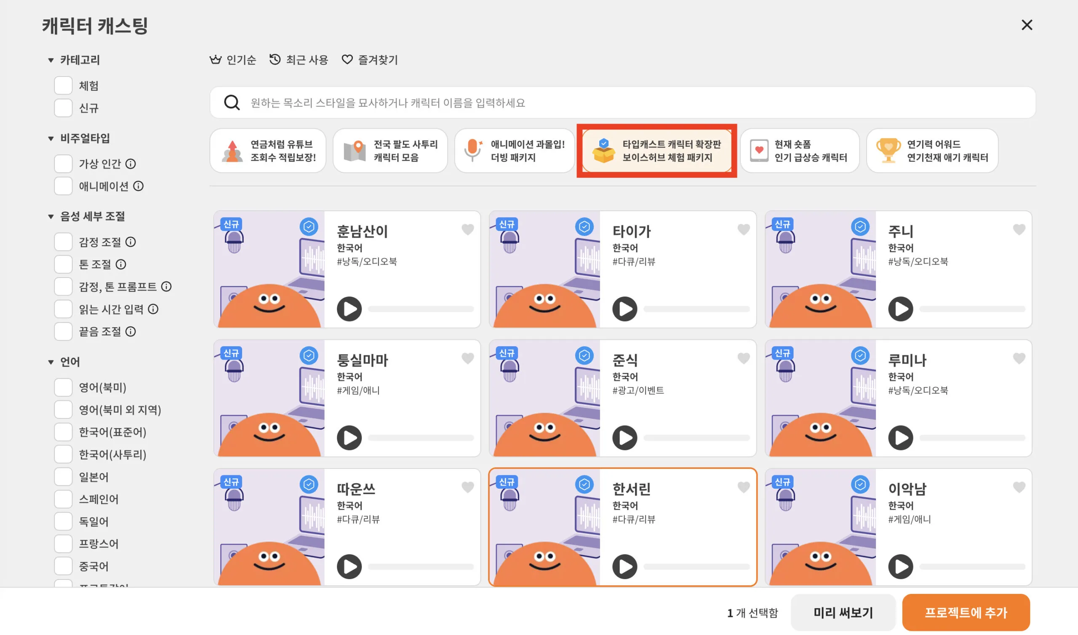The width and height of the screenshot is (1078, 635).
Task: Click the voice style search field
Action: 622,103
